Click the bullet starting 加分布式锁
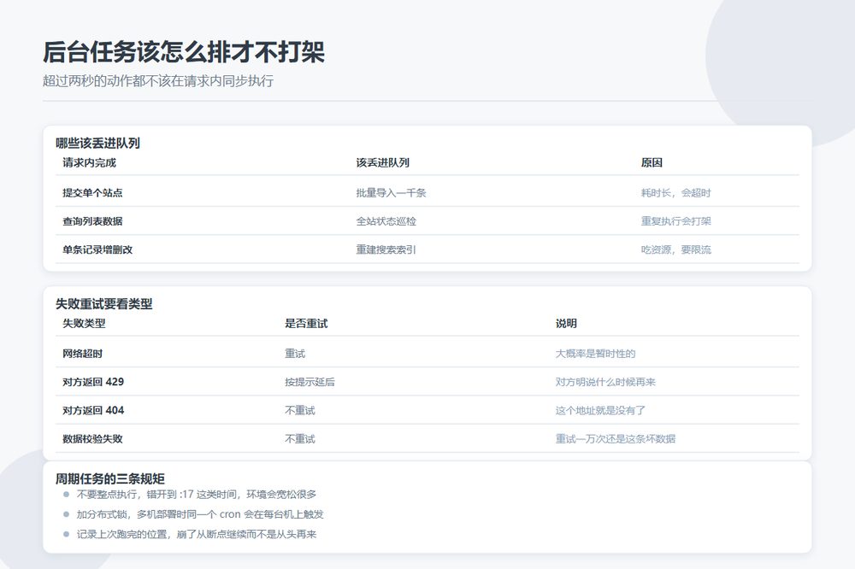Screen dimensions: 855x569 (200, 514)
